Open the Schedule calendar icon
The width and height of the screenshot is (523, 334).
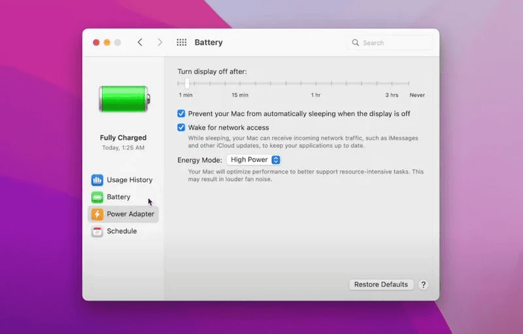click(97, 231)
